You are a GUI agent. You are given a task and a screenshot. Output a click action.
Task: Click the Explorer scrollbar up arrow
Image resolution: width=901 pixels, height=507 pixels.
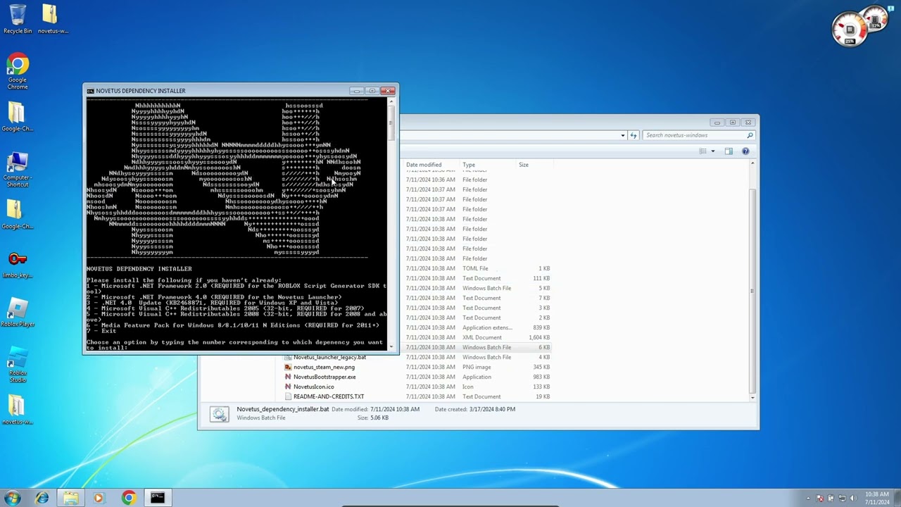pos(752,163)
